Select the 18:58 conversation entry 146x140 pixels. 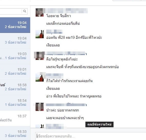coord(15,87)
